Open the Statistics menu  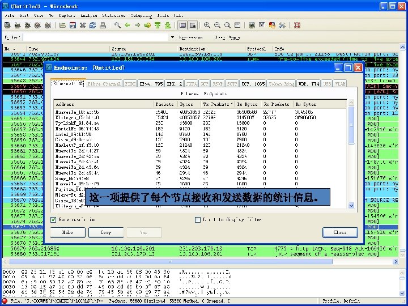[114, 16]
